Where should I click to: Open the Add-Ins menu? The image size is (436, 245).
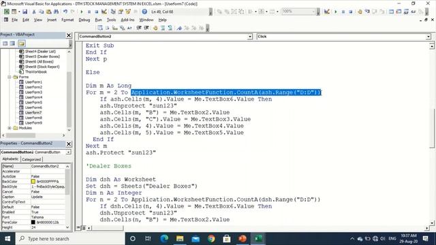[x=127, y=20]
